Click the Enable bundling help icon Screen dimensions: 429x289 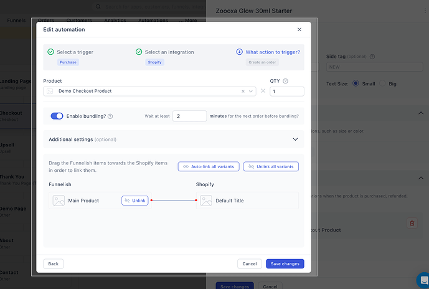pos(110,116)
